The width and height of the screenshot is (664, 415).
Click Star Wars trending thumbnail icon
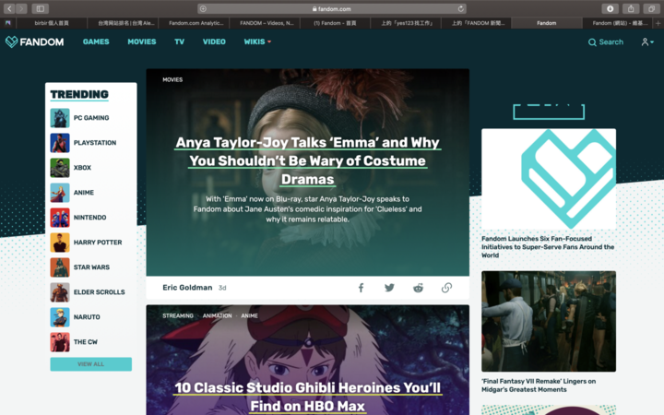60,267
